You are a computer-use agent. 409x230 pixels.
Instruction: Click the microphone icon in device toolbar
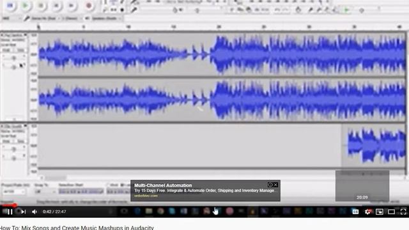(27, 19)
